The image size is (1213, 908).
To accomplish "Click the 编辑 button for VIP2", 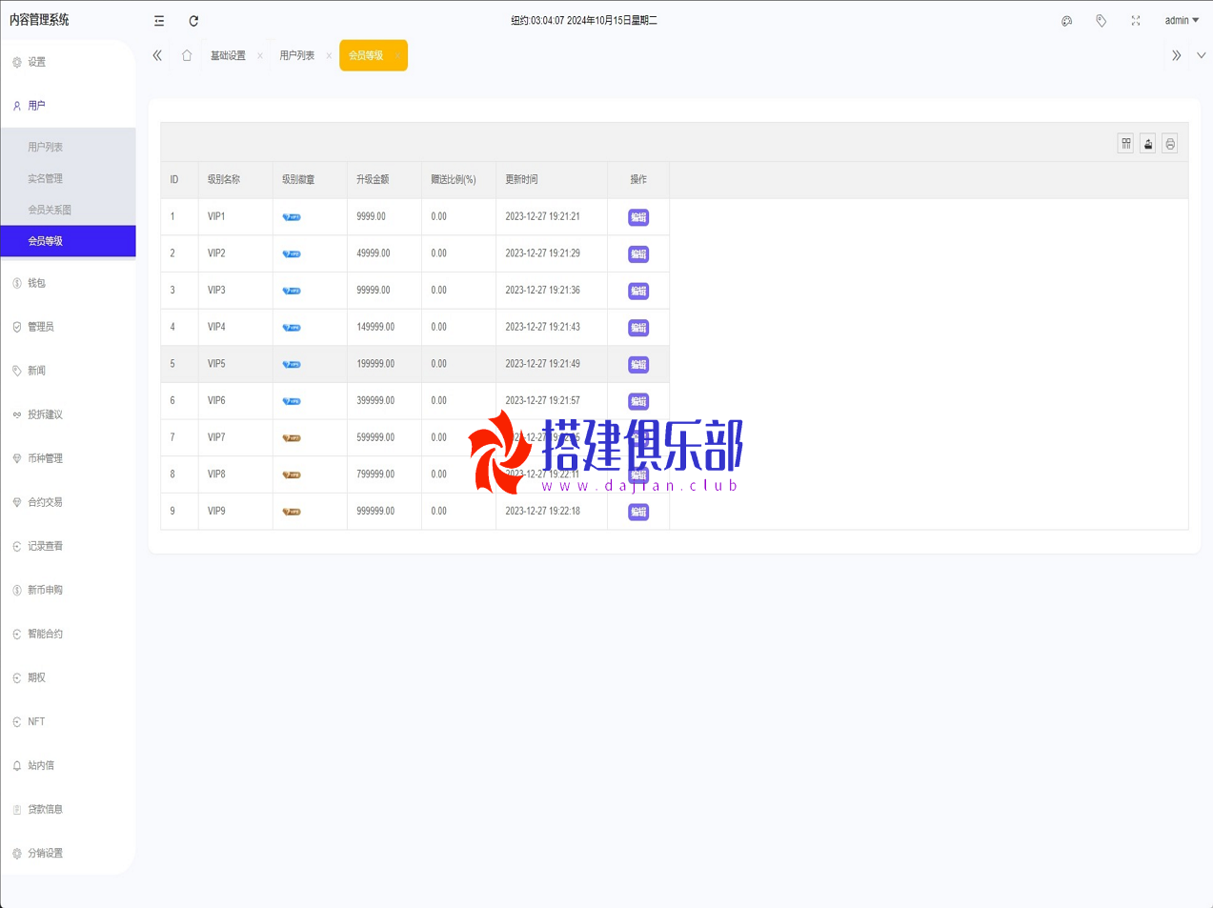I will click(x=638, y=254).
